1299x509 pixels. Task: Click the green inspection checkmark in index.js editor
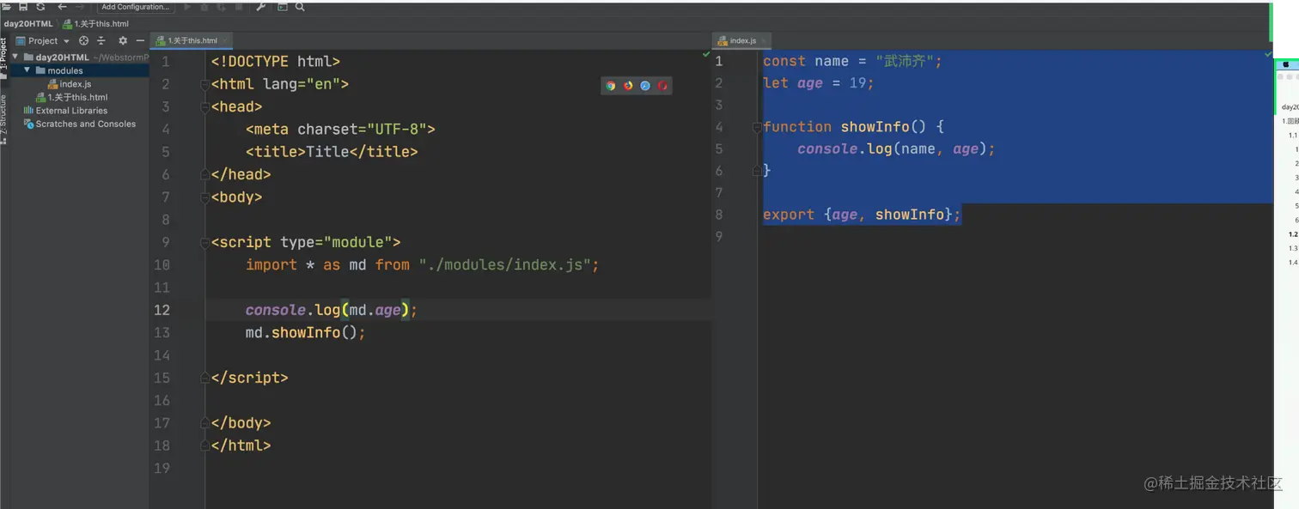click(x=1267, y=54)
